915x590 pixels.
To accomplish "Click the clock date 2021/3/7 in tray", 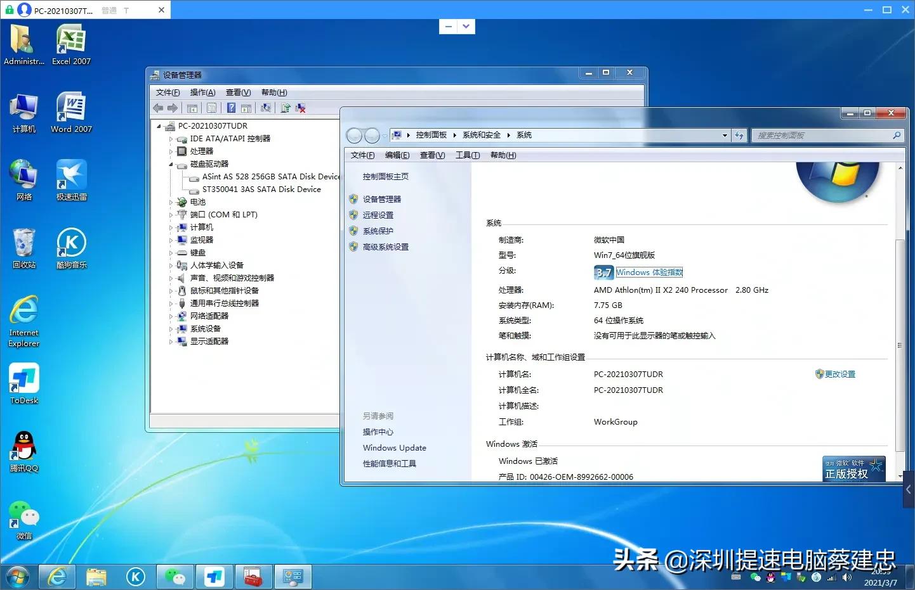I will click(881, 582).
